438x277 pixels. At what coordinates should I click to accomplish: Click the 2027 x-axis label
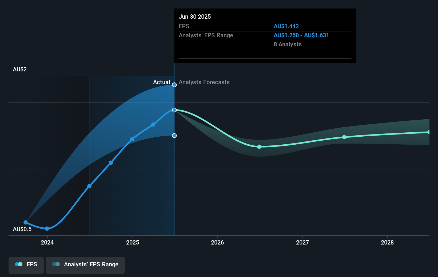click(x=302, y=242)
